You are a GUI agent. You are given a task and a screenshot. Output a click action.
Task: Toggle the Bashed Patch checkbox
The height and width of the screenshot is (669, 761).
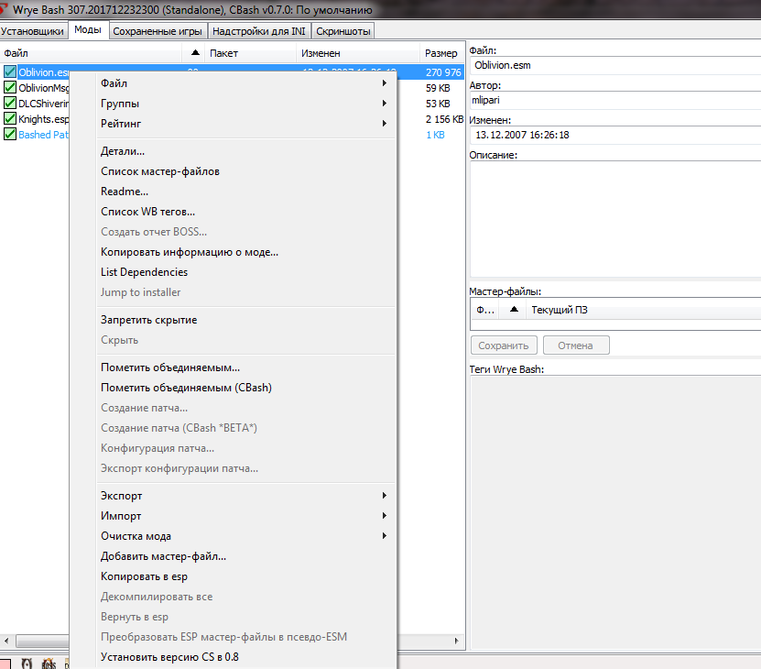coord(10,134)
